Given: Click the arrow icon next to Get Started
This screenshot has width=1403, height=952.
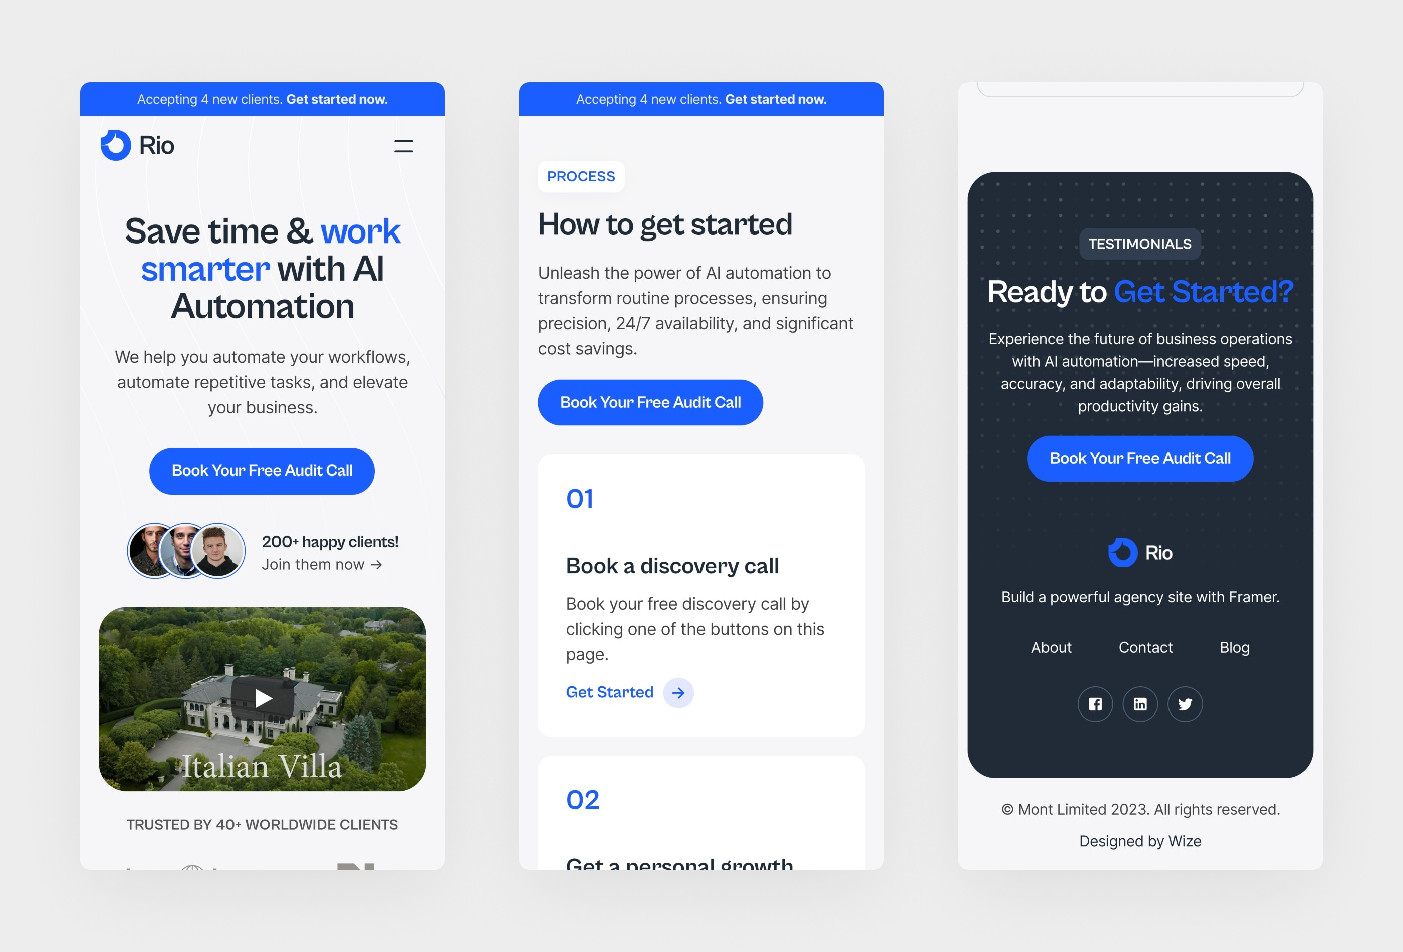Looking at the screenshot, I should click(677, 691).
